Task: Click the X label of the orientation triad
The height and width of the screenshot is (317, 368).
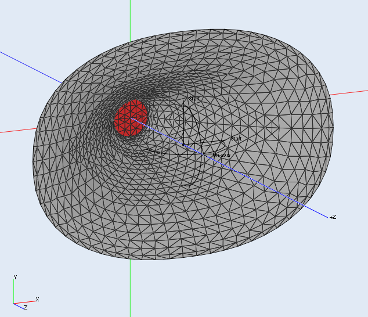Action: [x=37, y=300]
